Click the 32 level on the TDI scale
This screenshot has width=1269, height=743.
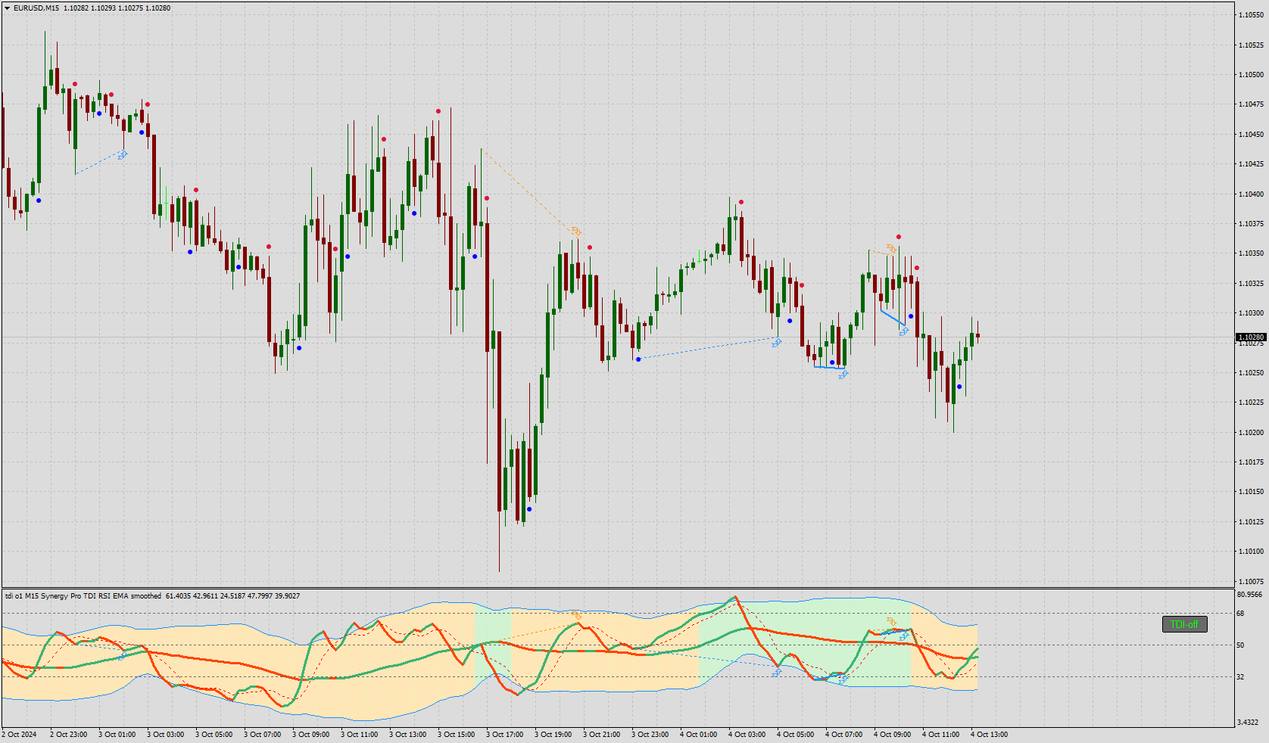[1240, 677]
